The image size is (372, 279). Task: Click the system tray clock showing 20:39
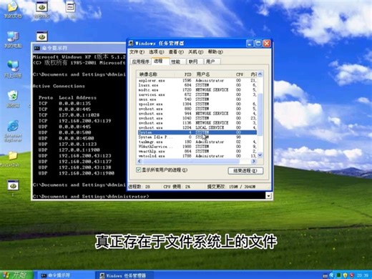point(363,275)
